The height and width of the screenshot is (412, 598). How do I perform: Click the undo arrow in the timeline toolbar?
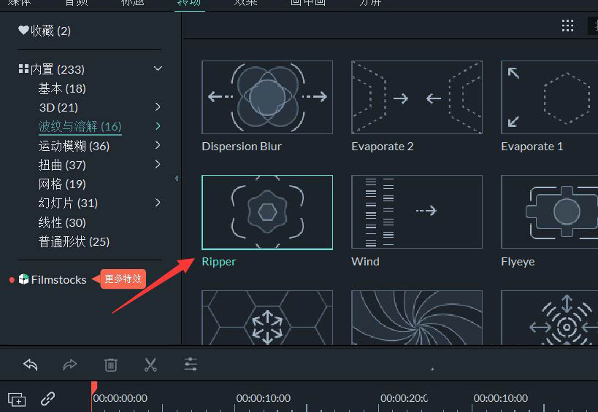coord(30,365)
